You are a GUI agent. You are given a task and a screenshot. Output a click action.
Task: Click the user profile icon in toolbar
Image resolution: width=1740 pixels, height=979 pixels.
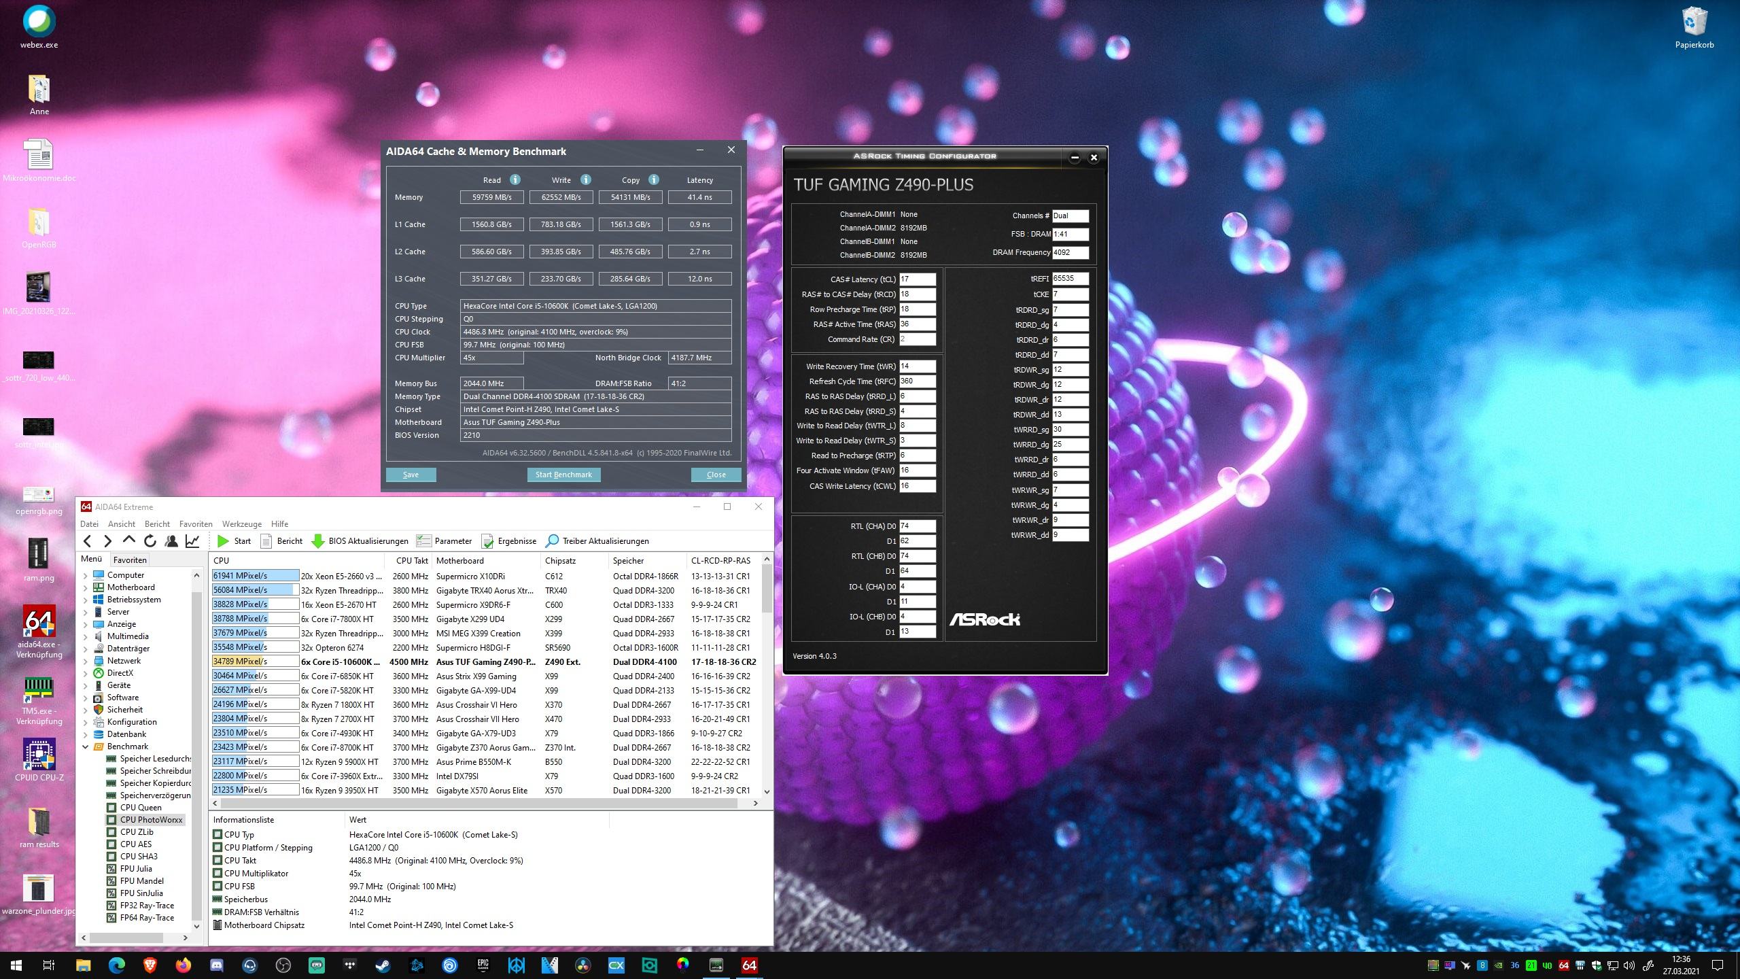tap(171, 541)
